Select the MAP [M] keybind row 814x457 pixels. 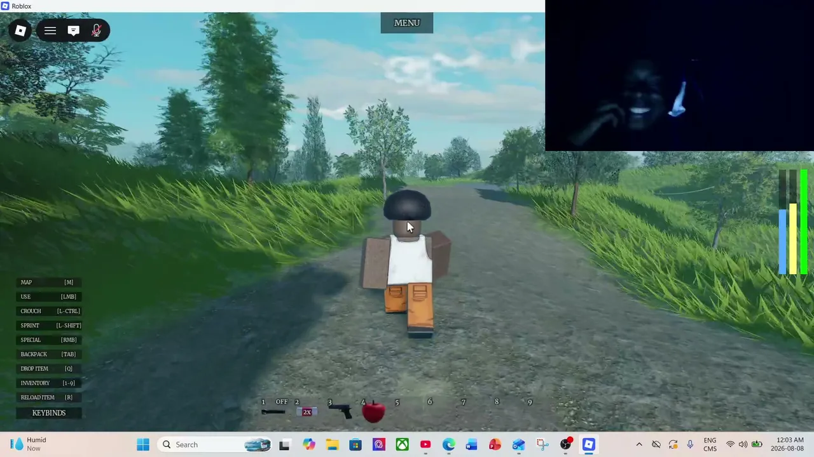49,282
